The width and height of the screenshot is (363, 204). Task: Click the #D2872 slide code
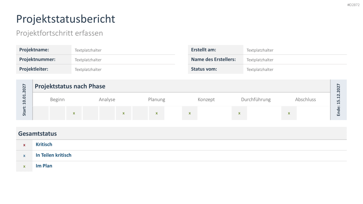click(353, 5)
